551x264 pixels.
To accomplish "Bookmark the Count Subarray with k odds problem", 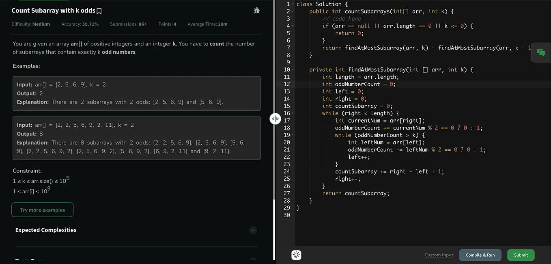I will [x=99, y=11].
